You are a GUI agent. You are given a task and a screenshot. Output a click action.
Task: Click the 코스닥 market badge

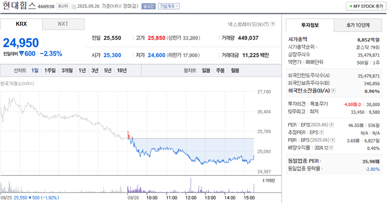click(63, 6)
